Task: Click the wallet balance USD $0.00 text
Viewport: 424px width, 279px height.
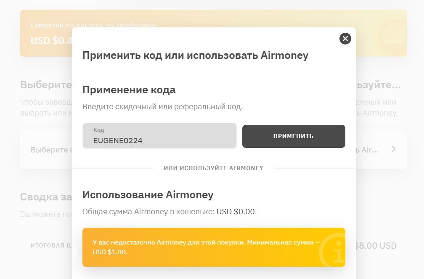Action: [x=236, y=212]
